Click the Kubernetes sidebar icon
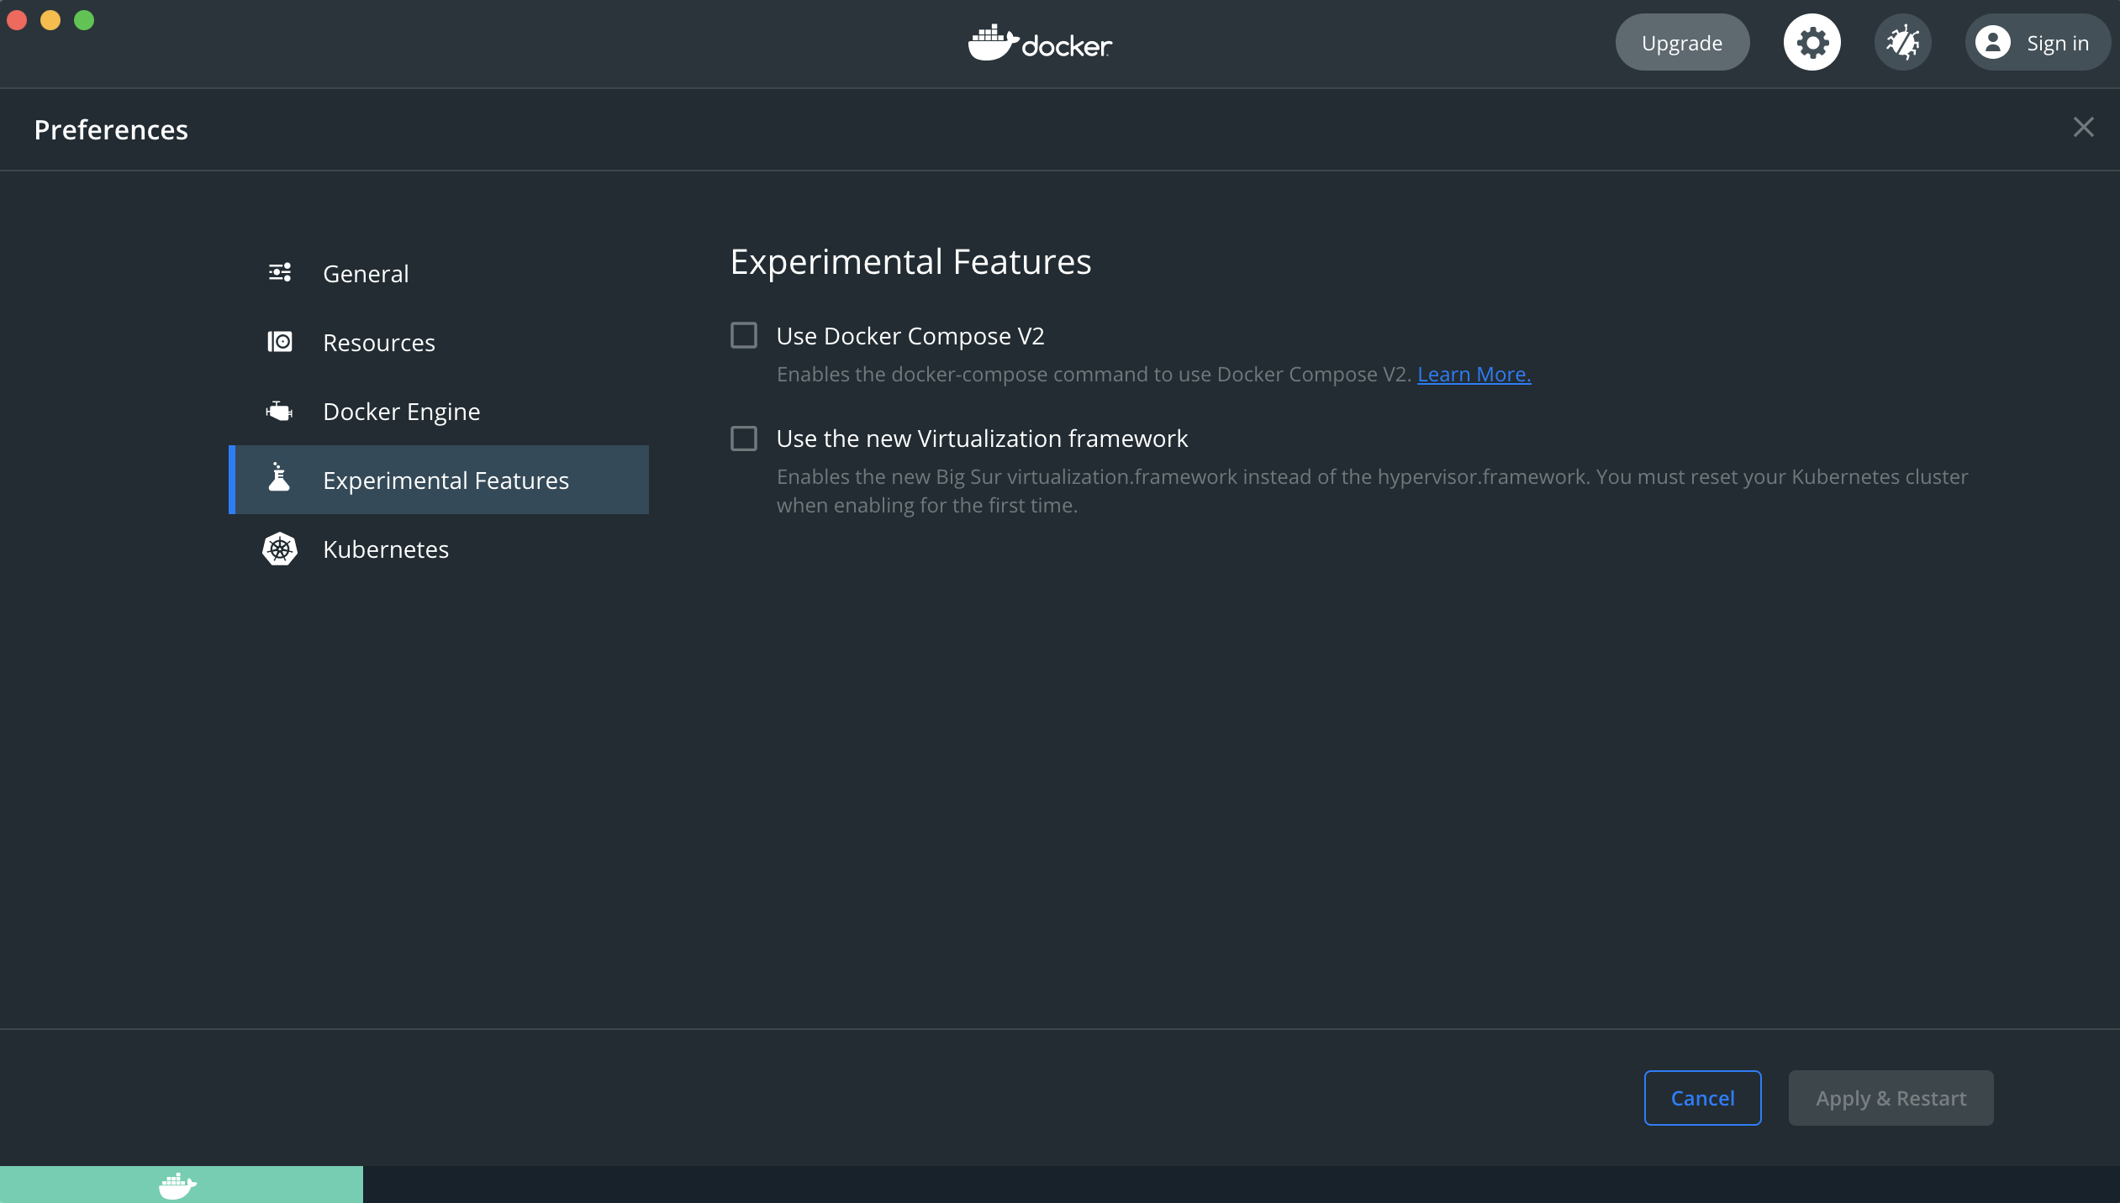2120x1203 pixels. pos(278,549)
